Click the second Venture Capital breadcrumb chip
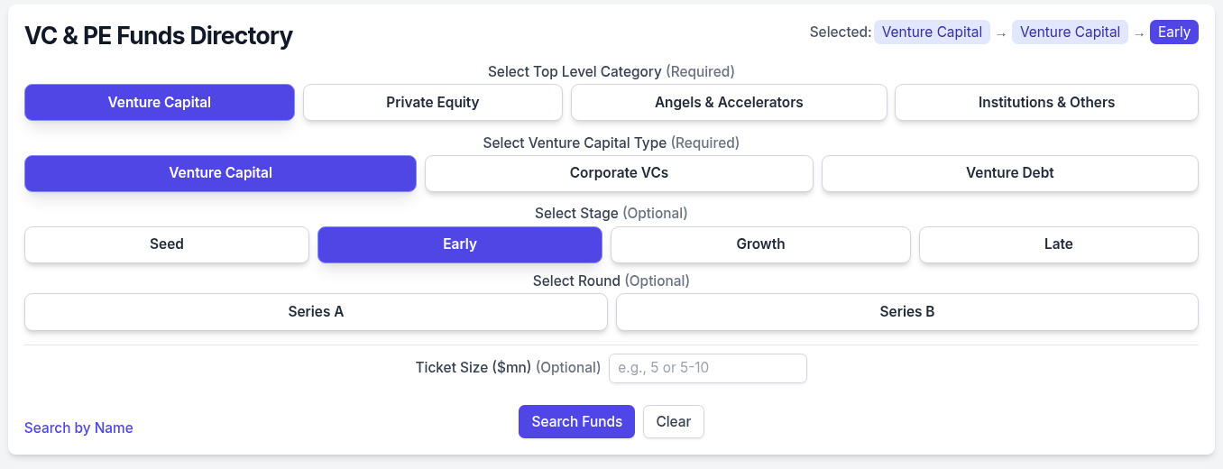The image size is (1223, 469). 1070,32
